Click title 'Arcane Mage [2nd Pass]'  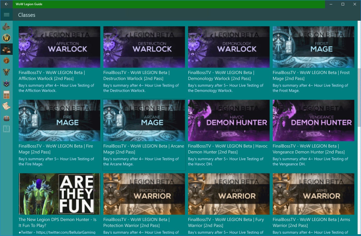tap(144, 149)
